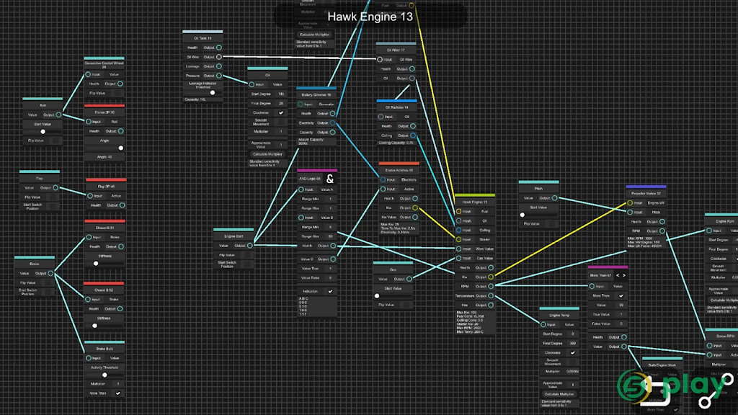Click Calculate Multiplier in the Engine Temp node
738x415 pixels.
(559, 394)
